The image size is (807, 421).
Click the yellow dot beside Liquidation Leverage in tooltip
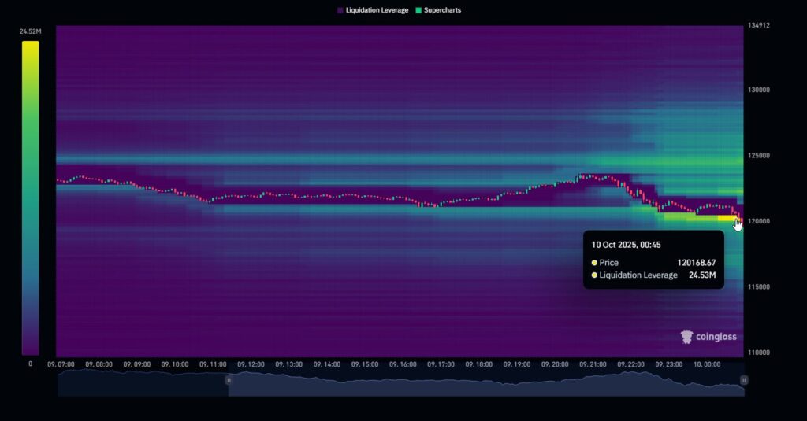coord(594,275)
